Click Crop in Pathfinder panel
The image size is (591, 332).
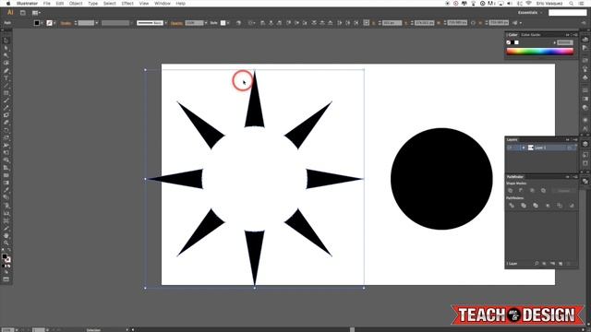(x=548, y=206)
